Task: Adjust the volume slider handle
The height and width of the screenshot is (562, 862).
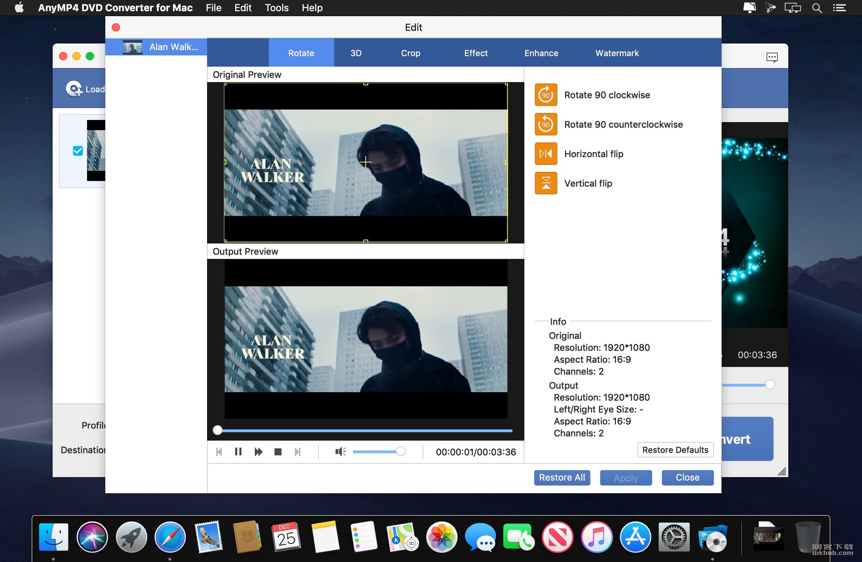Action: point(400,451)
